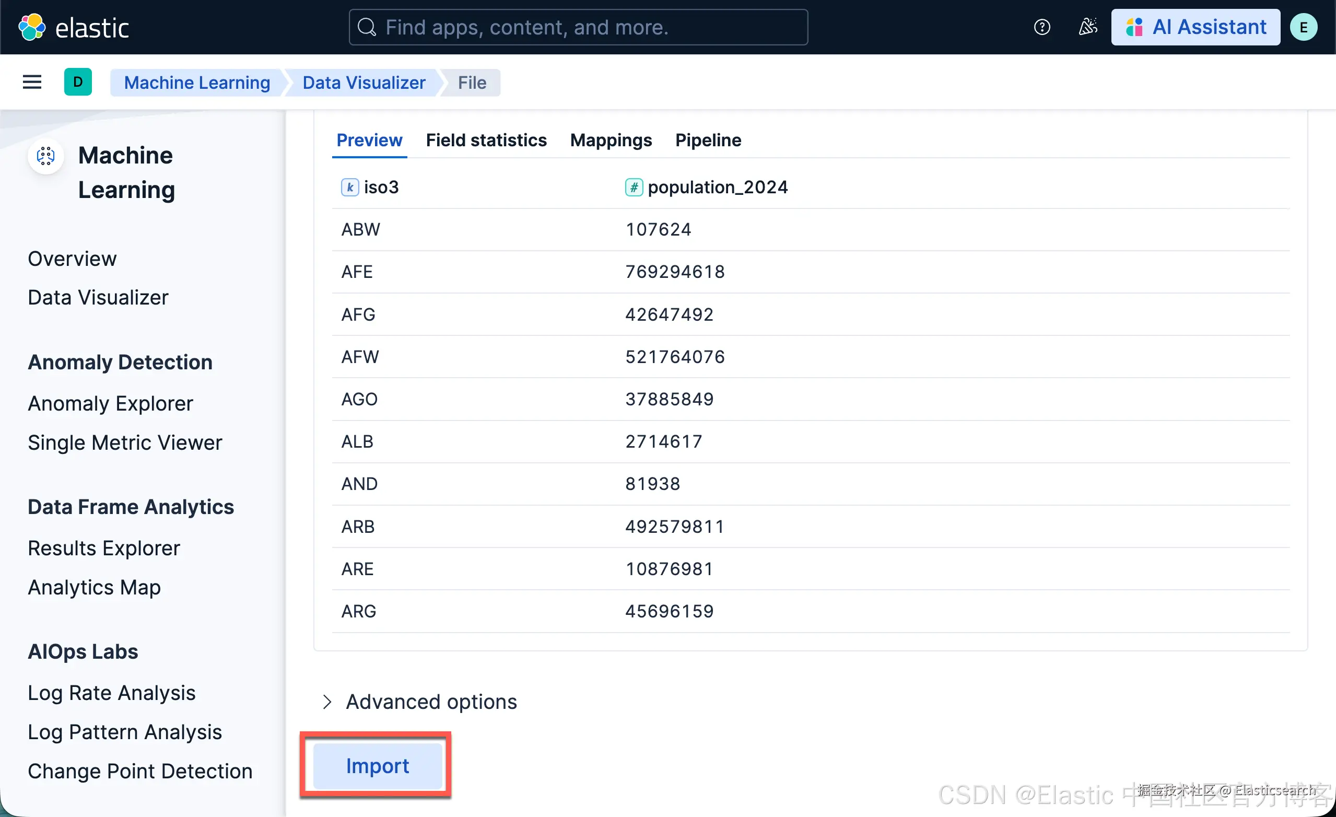This screenshot has height=817, width=1336.
Task: Open Anomaly Explorer in sidebar
Action: pos(110,404)
